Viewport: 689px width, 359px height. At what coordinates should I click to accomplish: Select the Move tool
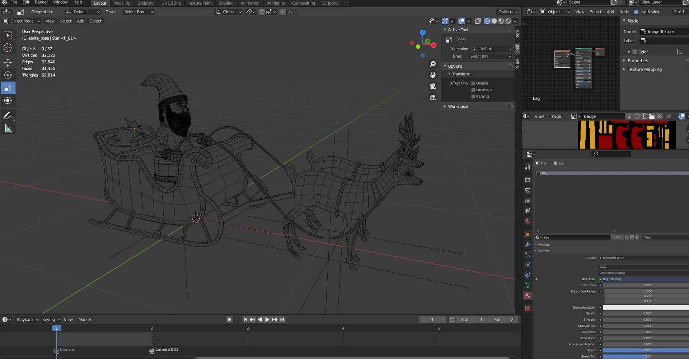point(8,62)
